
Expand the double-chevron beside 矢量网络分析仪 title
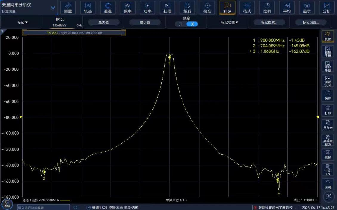53,8
